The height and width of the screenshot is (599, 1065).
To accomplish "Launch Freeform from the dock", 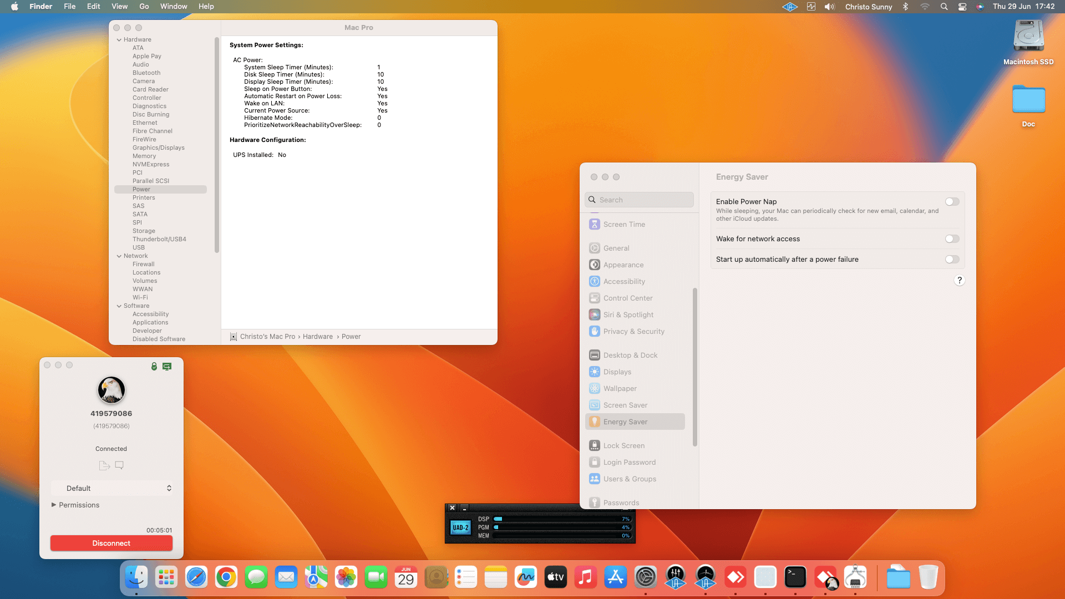I will 525,577.
